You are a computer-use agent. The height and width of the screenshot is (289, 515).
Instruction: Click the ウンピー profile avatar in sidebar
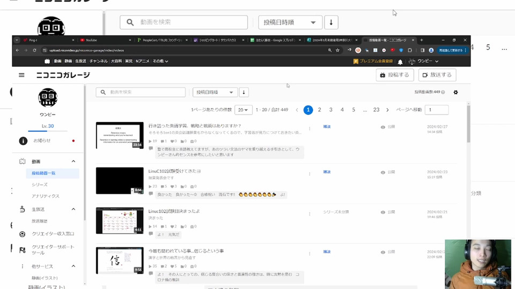48,97
